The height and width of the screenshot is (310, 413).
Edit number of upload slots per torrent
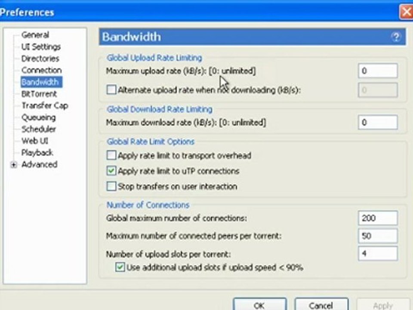coord(378,254)
